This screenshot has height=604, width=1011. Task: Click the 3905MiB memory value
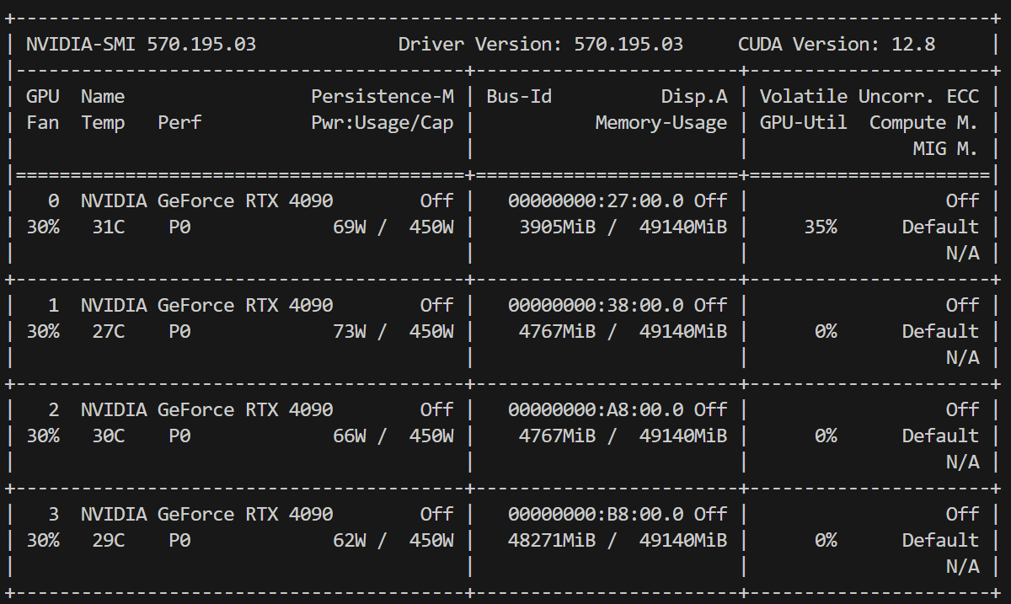click(x=557, y=227)
